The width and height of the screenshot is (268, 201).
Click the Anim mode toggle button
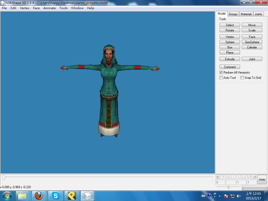click(x=262, y=180)
